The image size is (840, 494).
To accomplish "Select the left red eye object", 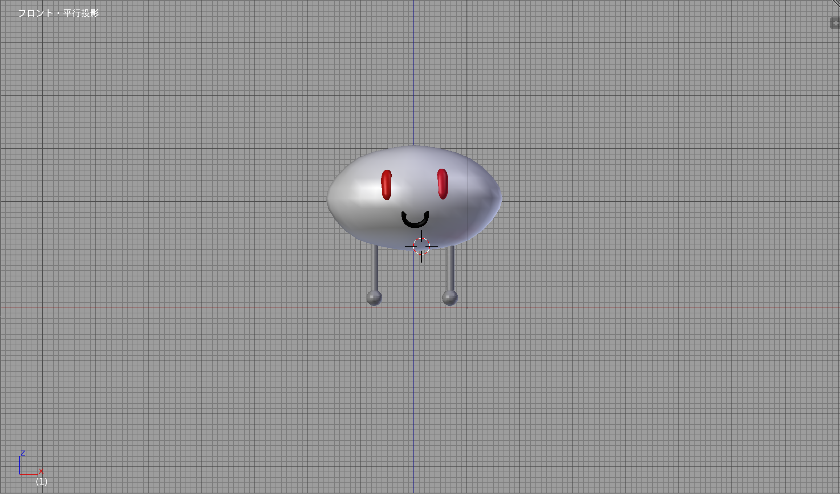I will (386, 185).
